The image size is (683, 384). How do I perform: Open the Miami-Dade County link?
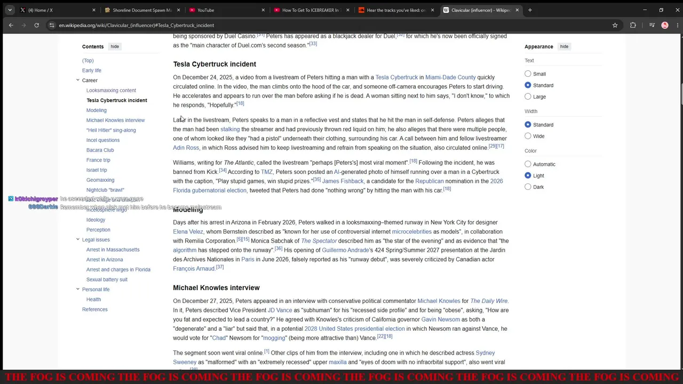pyautogui.click(x=450, y=77)
